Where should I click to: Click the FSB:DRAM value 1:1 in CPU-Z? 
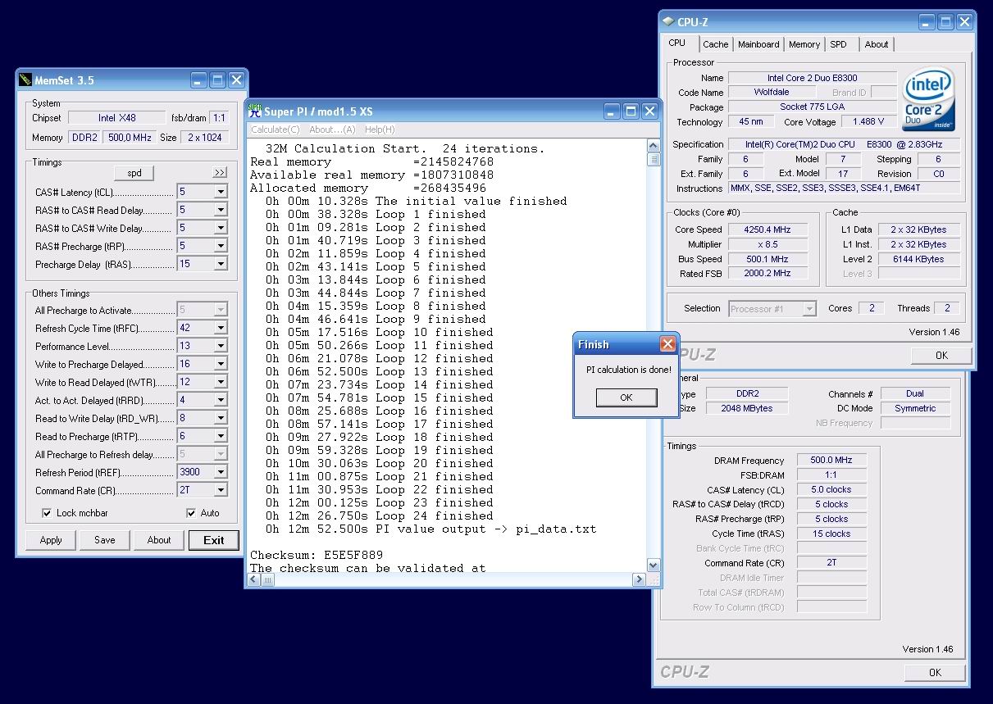click(831, 475)
